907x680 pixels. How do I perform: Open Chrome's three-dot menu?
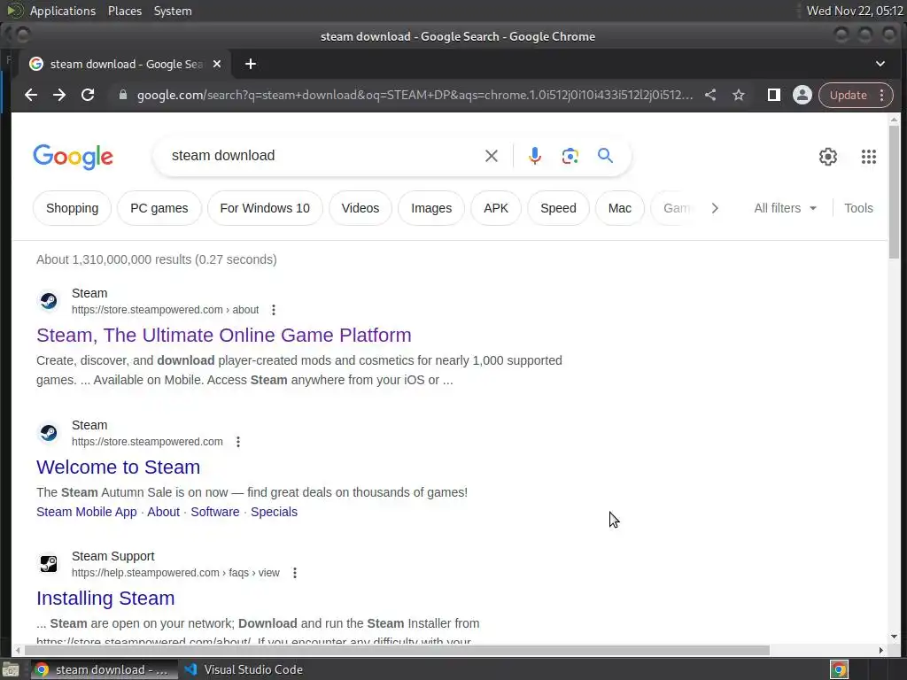click(881, 95)
